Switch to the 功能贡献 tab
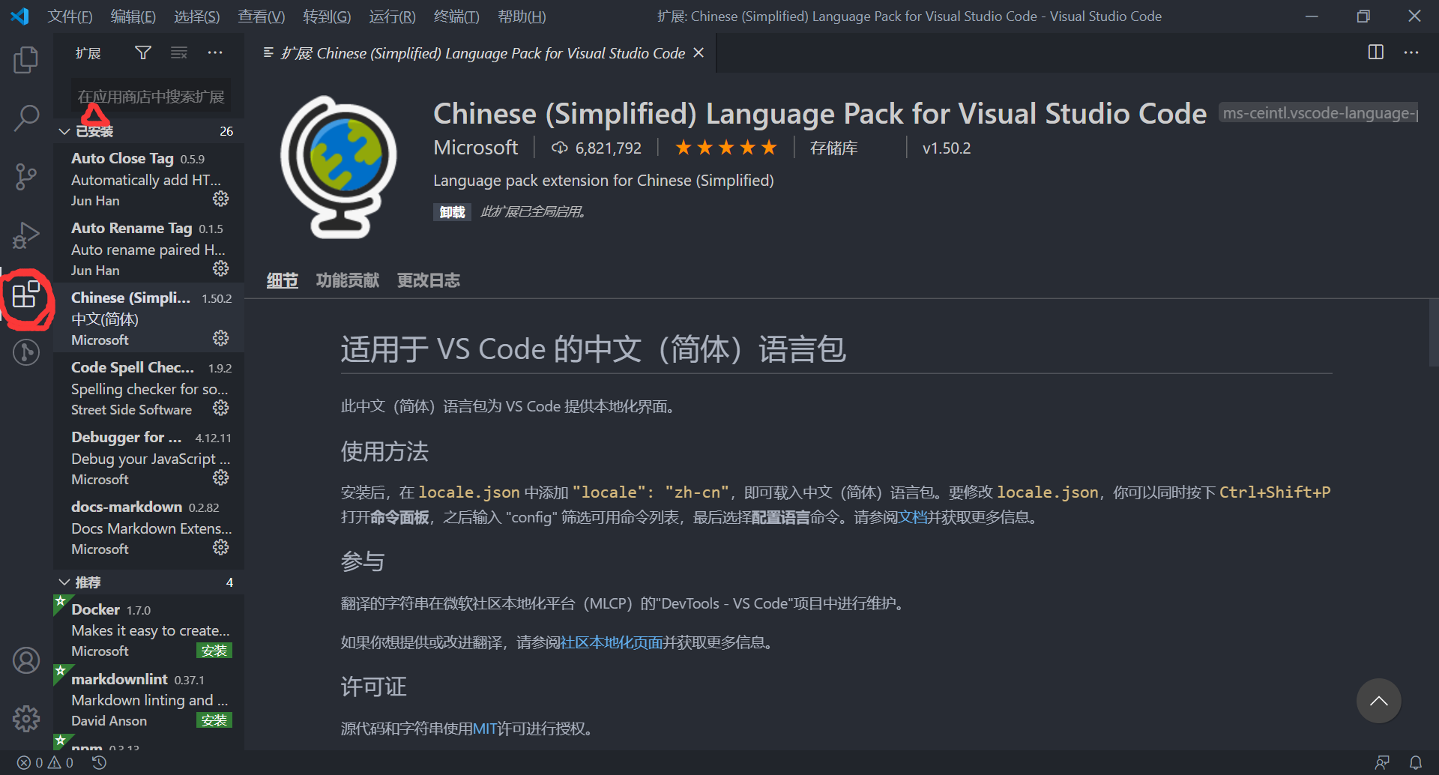This screenshot has width=1439, height=775. coord(347,280)
